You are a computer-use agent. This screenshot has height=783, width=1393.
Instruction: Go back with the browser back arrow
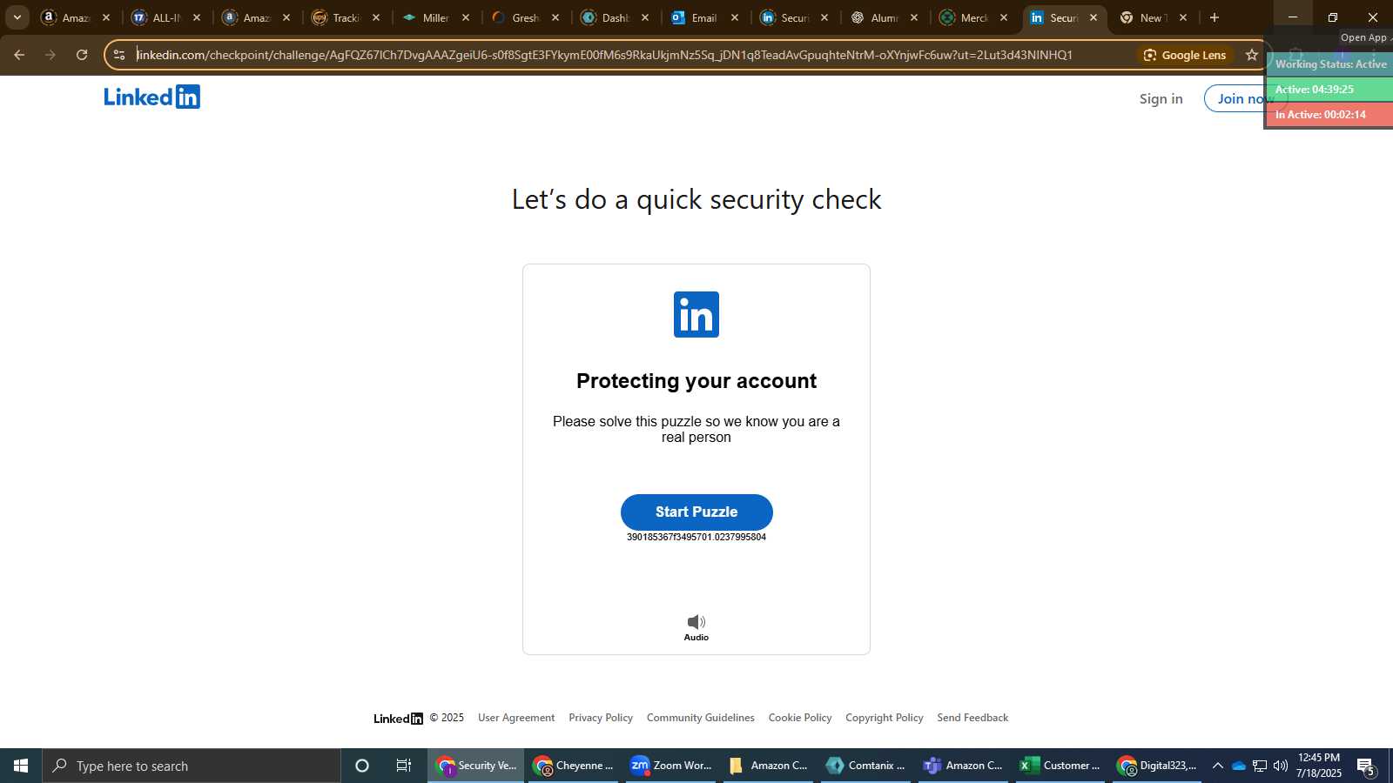[x=19, y=55]
